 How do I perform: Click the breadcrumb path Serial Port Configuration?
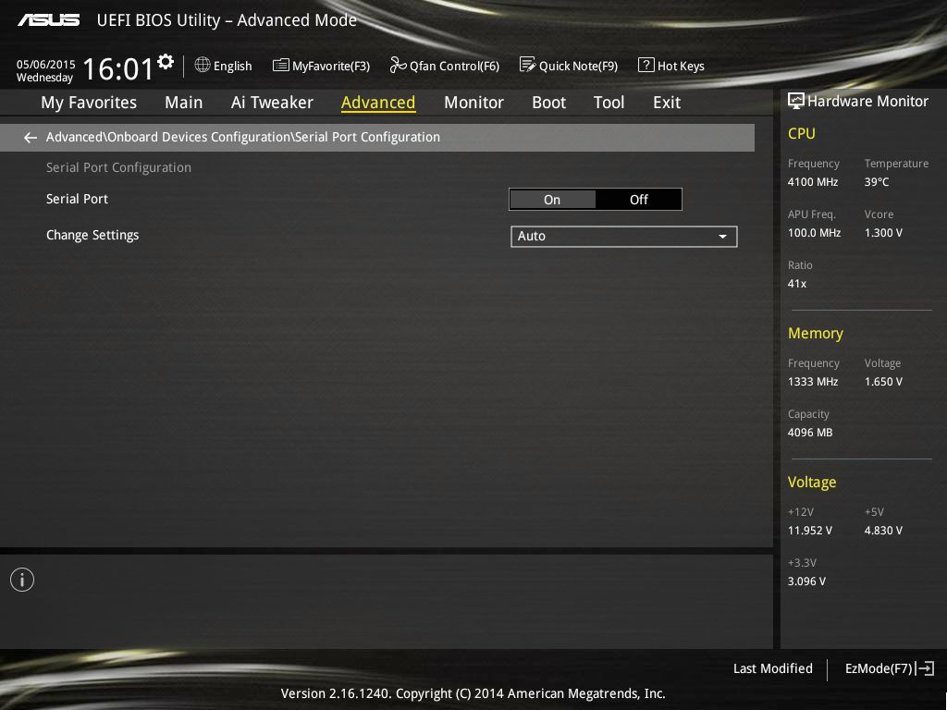(367, 137)
